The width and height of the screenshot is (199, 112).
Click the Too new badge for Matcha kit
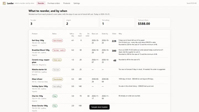[x=56, y=70]
